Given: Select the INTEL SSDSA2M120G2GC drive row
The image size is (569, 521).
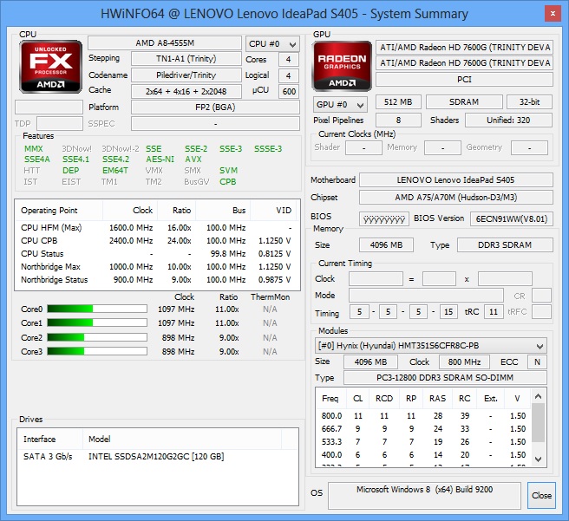Looking at the screenshot, I should 157,457.
